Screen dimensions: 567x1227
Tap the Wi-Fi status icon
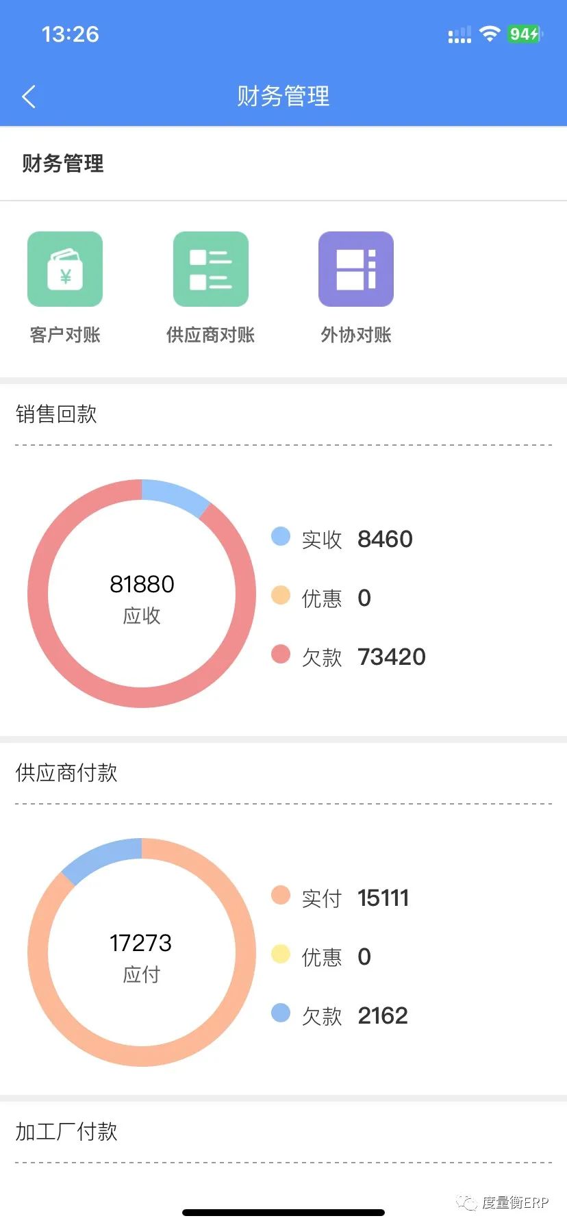point(490,34)
